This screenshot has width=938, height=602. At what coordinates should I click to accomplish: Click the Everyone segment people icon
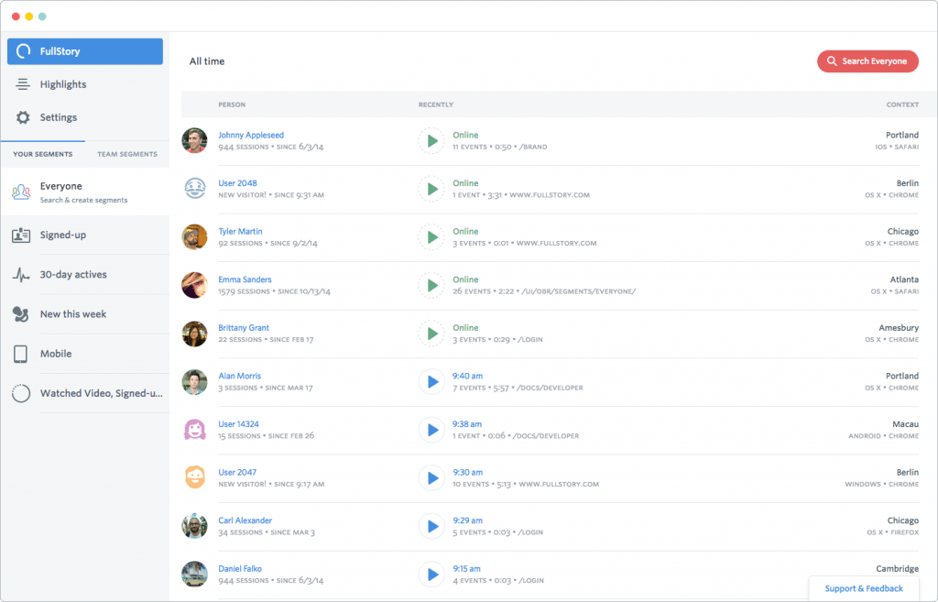(x=20, y=191)
